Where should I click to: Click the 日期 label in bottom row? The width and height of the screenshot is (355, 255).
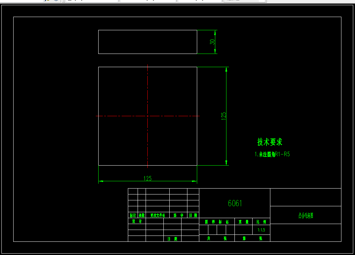[172, 239]
